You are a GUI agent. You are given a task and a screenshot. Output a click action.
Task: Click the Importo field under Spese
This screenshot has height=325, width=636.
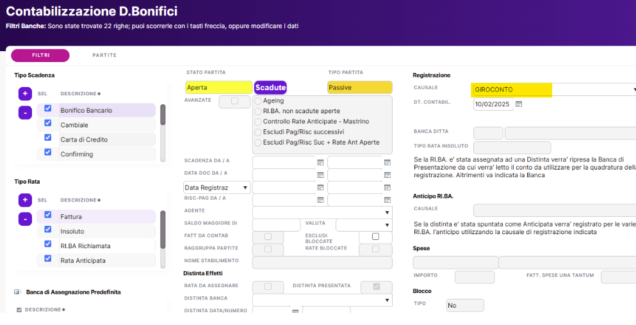coord(475,277)
